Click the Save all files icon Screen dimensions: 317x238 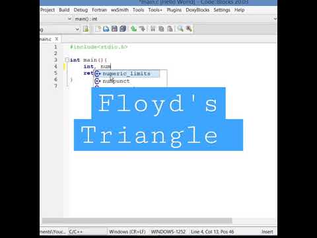click(123, 28)
